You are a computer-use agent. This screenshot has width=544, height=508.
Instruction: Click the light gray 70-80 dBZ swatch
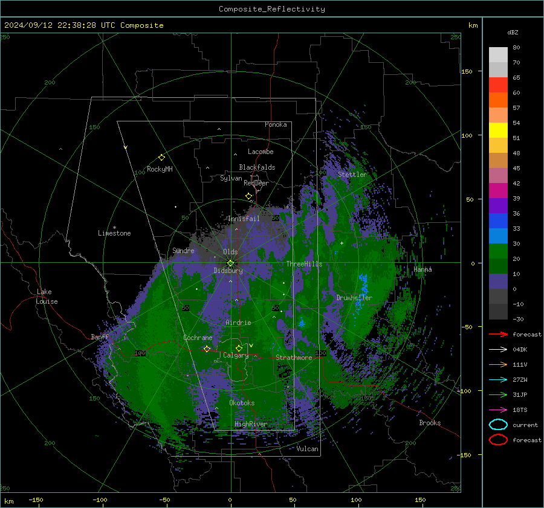pyautogui.click(x=498, y=55)
